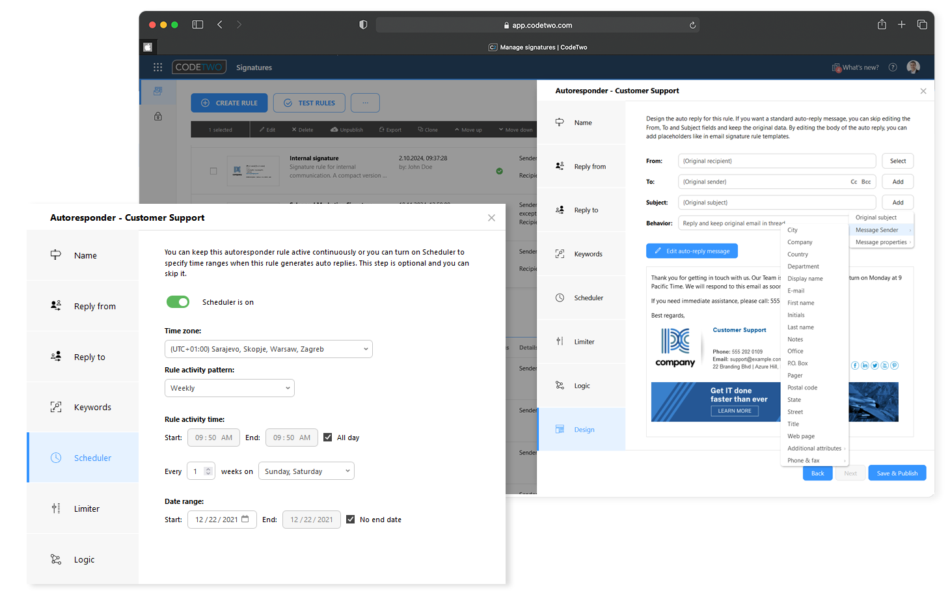
Task: Click the LinkedIn icon in the signature preview
Action: tap(865, 365)
